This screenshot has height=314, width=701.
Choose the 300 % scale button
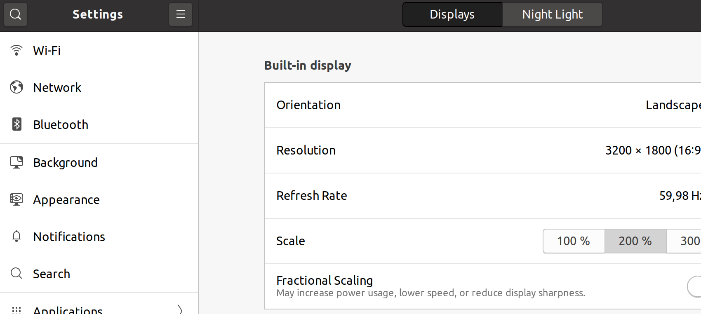pos(684,241)
